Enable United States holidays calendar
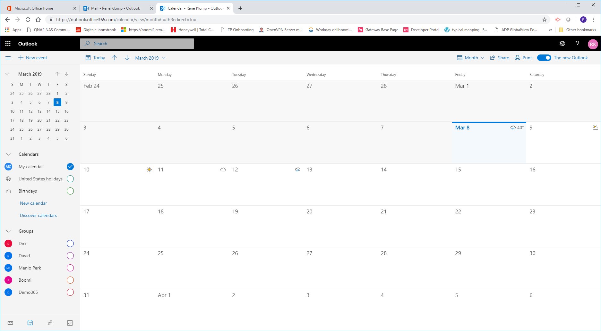The image size is (601, 331). coord(70,179)
